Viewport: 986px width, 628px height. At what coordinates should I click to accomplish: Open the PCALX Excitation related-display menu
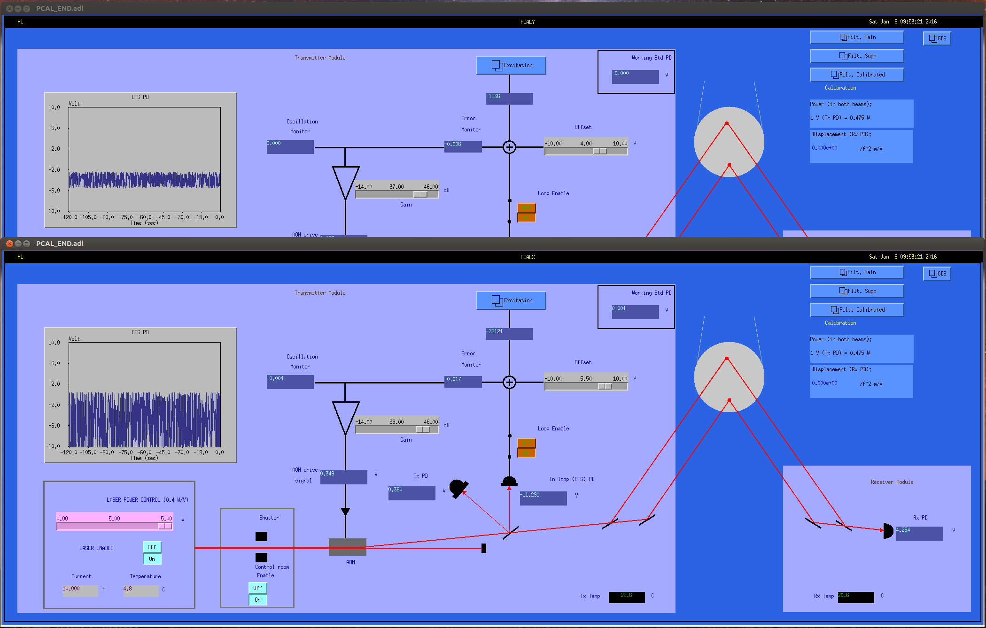tap(511, 300)
